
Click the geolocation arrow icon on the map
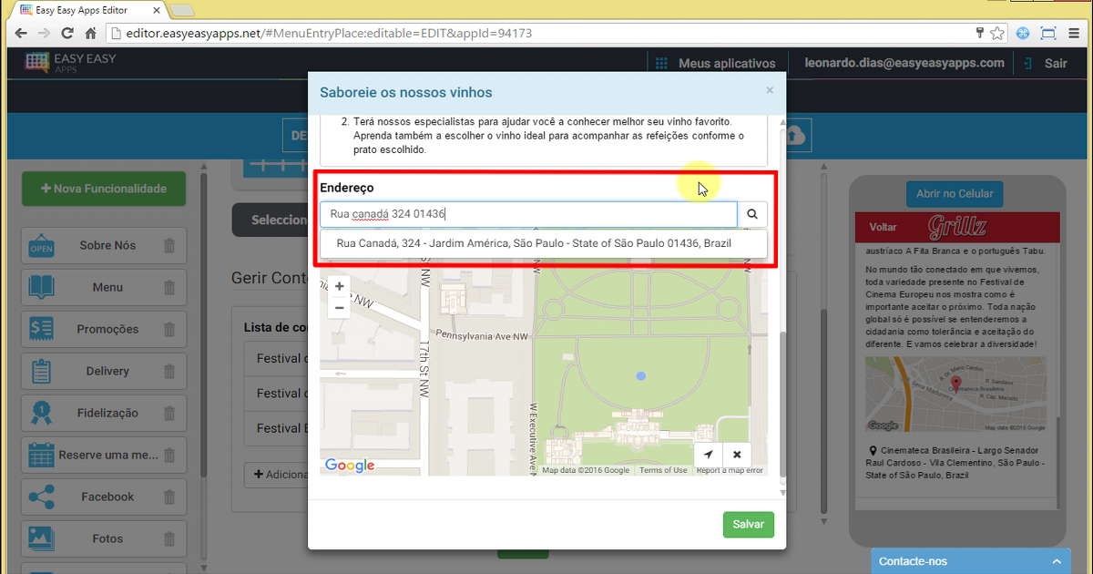point(708,454)
